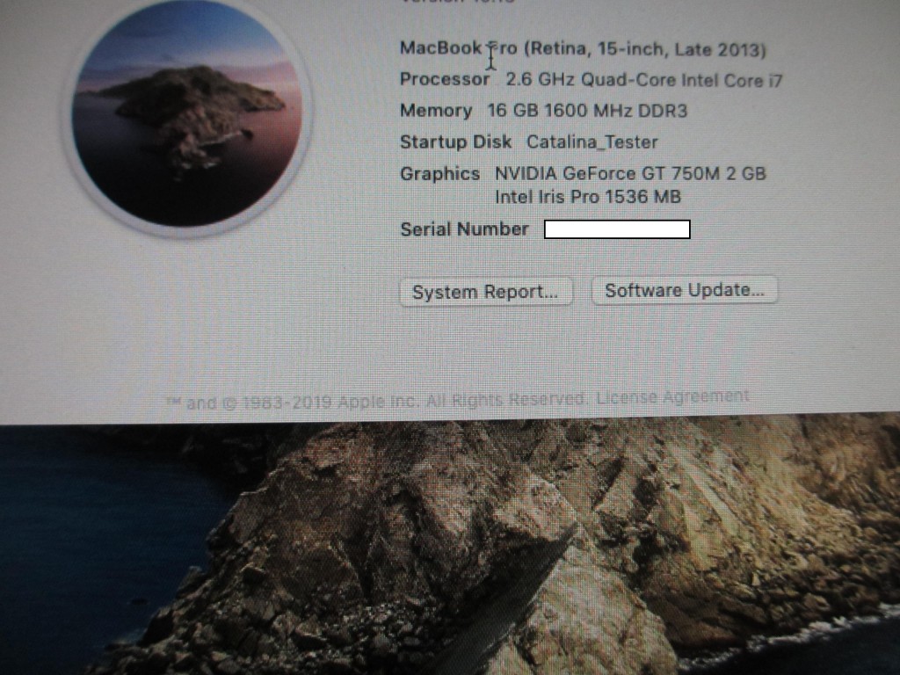Open the System Report button
Image resolution: width=900 pixels, height=675 pixels.
point(485,292)
